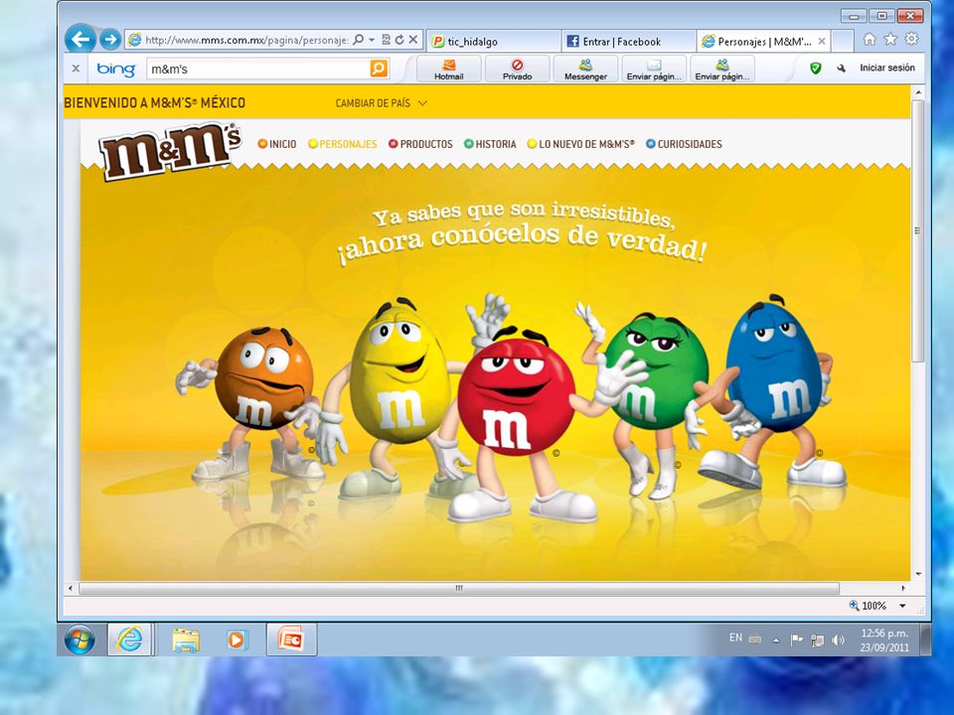Click the Privado toolbar button
The image size is (954, 715).
pyautogui.click(x=517, y=70)
